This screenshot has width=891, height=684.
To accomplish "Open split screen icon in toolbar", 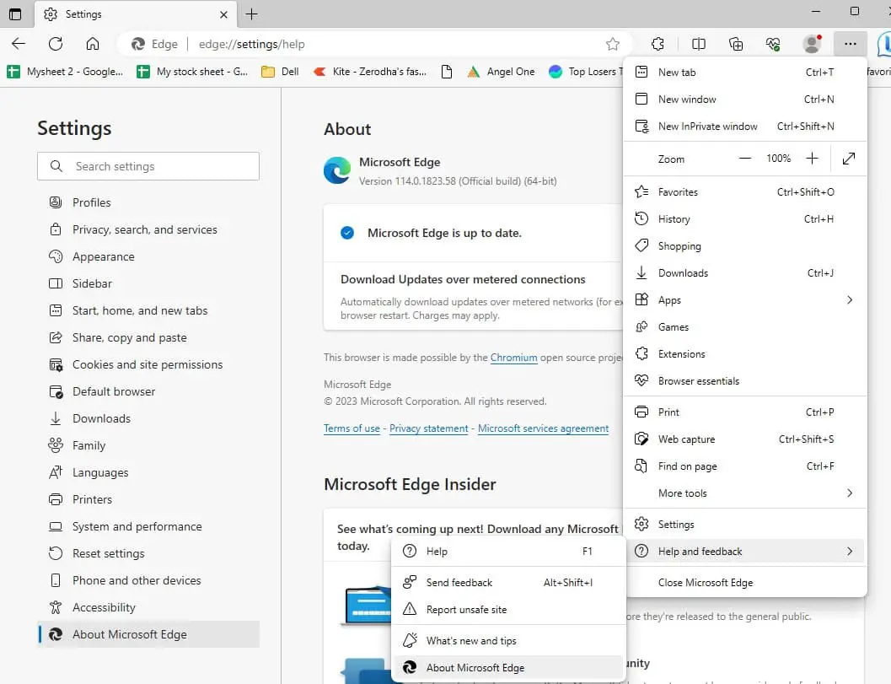I will [x=699, y=43].
